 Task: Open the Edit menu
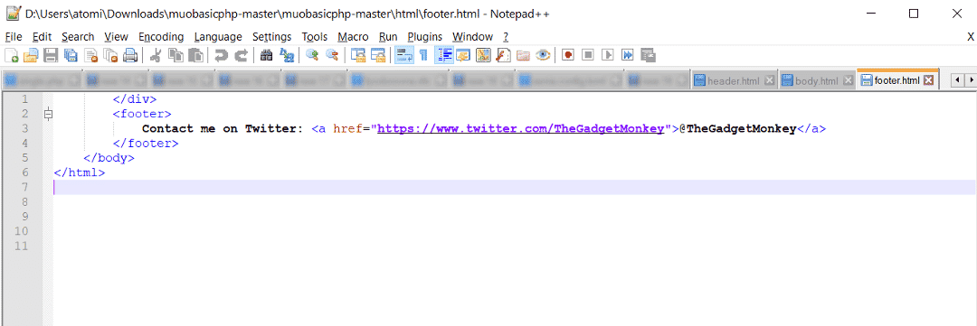tap(42, 37)
